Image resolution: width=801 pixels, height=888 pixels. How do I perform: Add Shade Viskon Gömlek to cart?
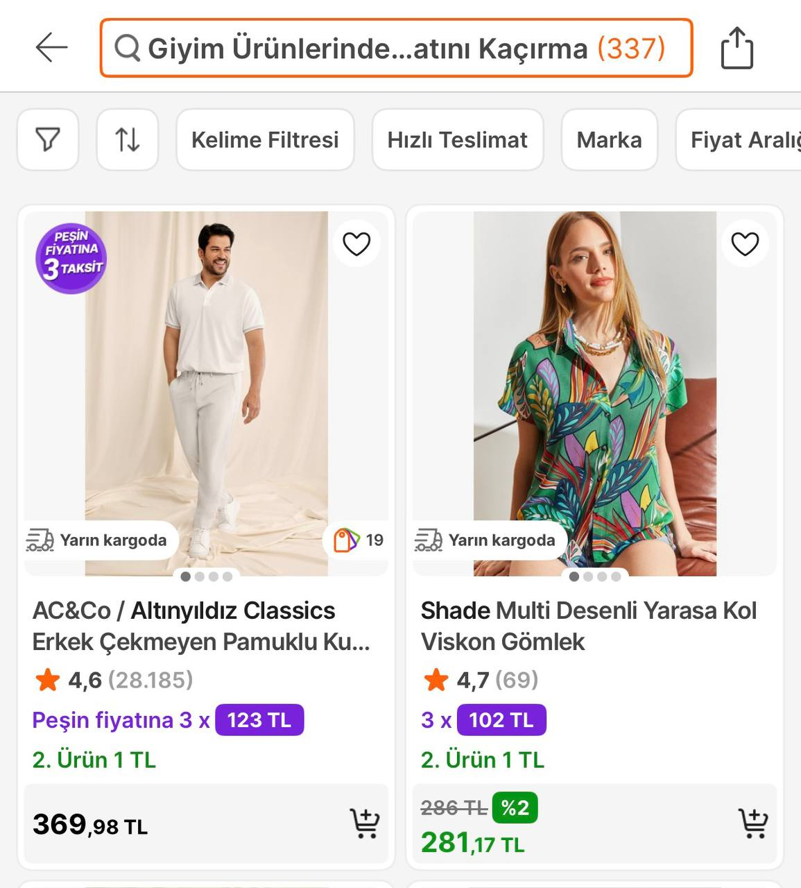[x=752, y=823]
